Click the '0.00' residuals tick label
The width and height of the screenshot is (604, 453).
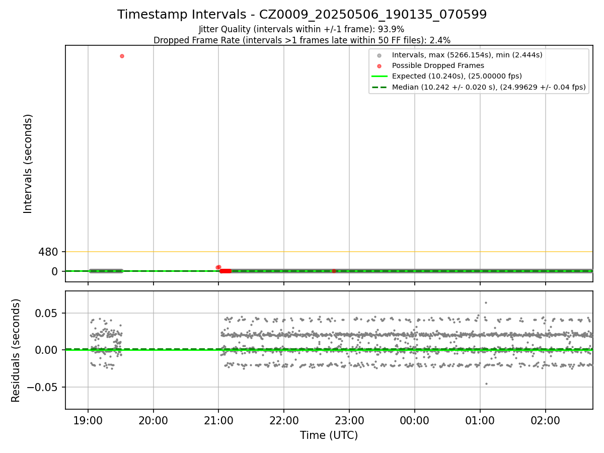[47, 350]
